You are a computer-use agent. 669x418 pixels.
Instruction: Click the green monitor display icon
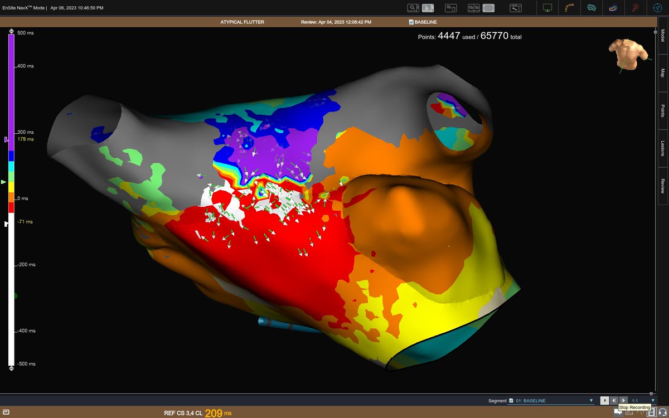tap(547, 8)
